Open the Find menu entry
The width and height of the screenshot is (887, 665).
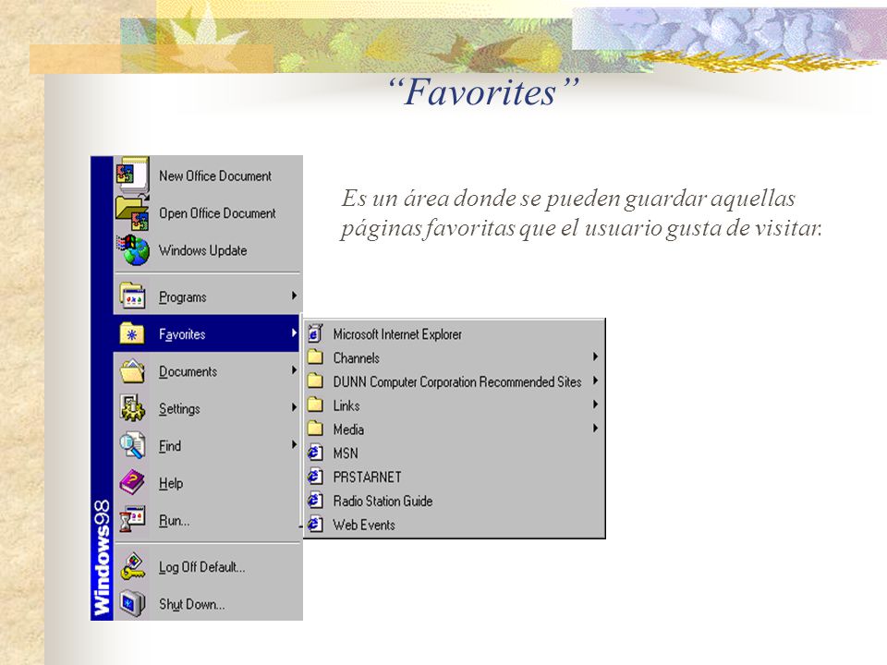coord(208,445)
